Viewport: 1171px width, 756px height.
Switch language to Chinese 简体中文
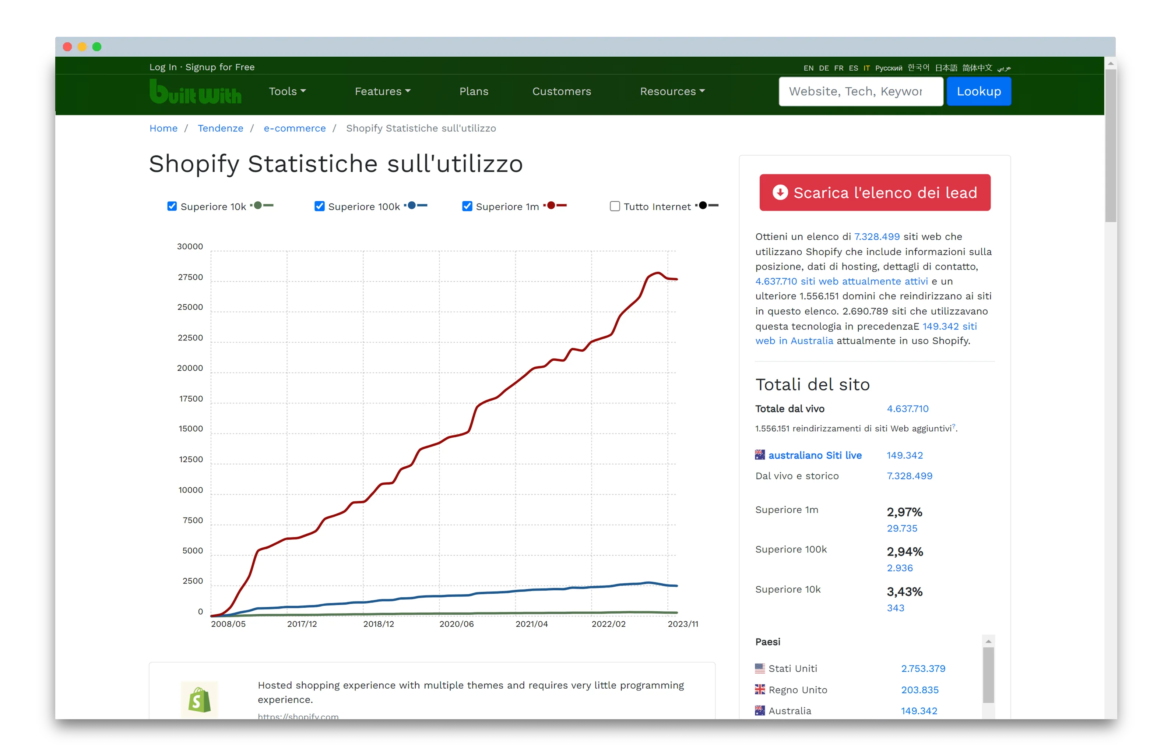pyautogui.click(x=977, y=68)
